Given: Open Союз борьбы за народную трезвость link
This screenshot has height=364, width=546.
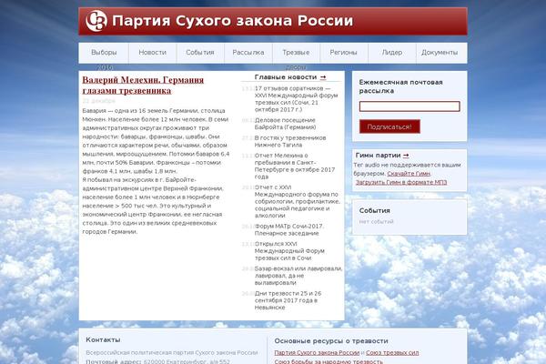Looking at the screenshot, I should (x=329, y=361).
